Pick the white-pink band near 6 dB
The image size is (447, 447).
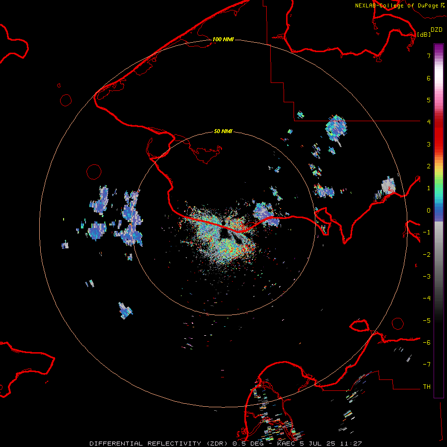(439, 77)
